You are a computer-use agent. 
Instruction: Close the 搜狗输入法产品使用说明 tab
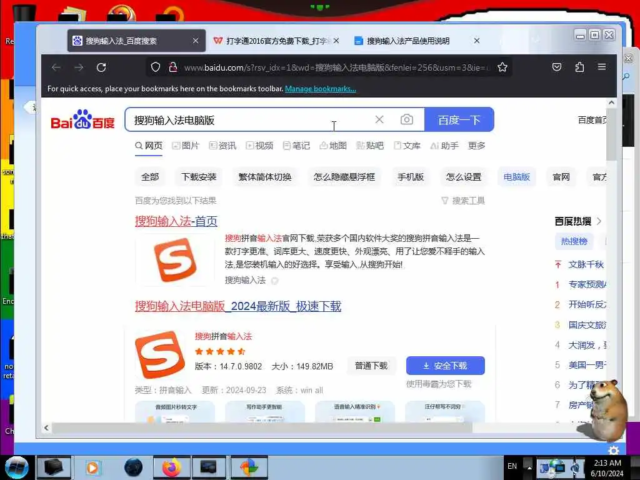click(x=476, y=41)
